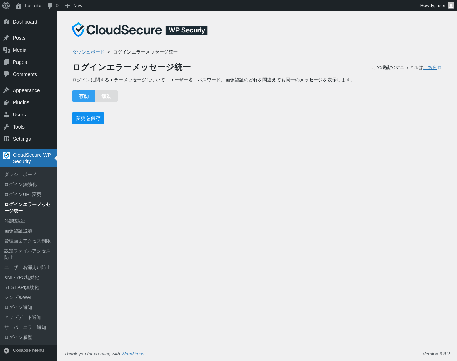Click the user avatar icon

click(451, 6)
